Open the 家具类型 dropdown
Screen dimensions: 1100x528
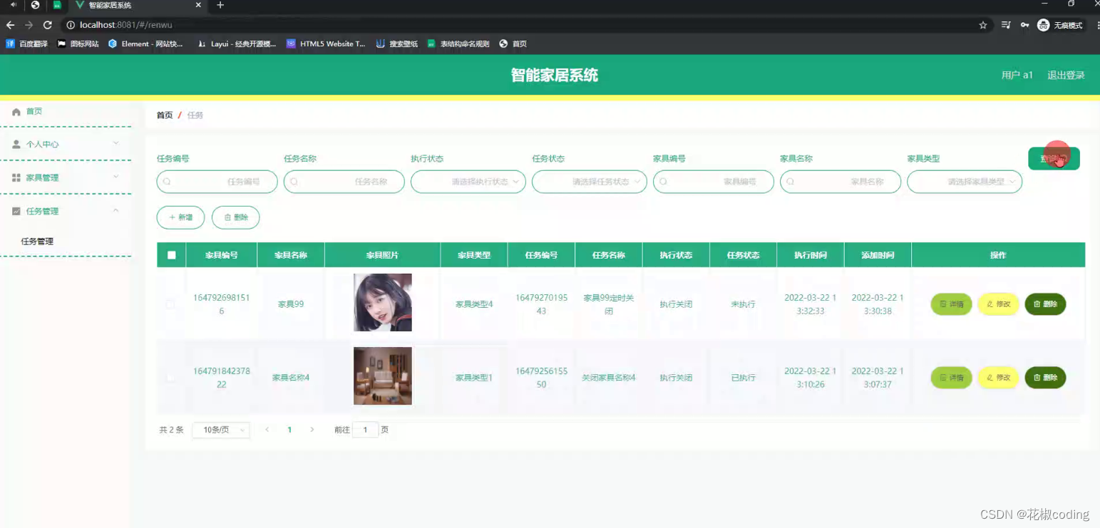[965, 182]
